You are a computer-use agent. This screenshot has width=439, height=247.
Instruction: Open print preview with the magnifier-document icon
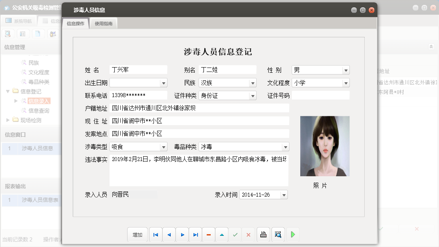click(277, 235)
